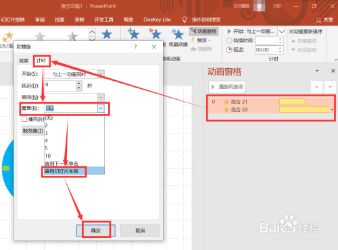Viewport: 338px width, 250px height.
Task: Open the 幻灯片放映 ribbon tab
Action: (x=13, y=20)
